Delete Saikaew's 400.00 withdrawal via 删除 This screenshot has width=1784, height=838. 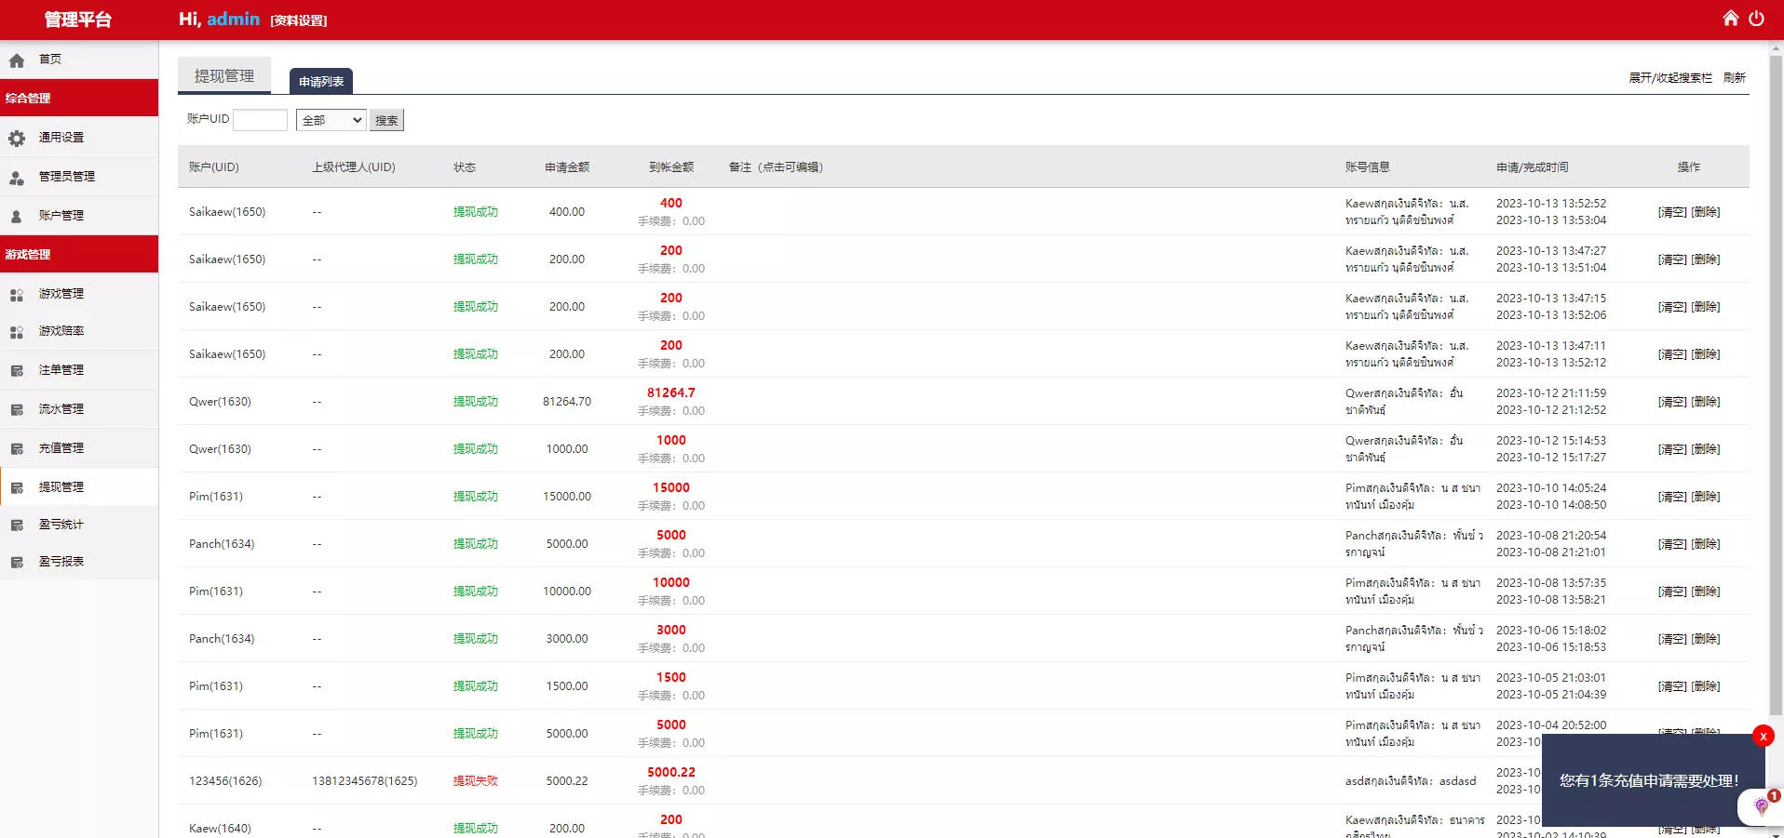1706,211
